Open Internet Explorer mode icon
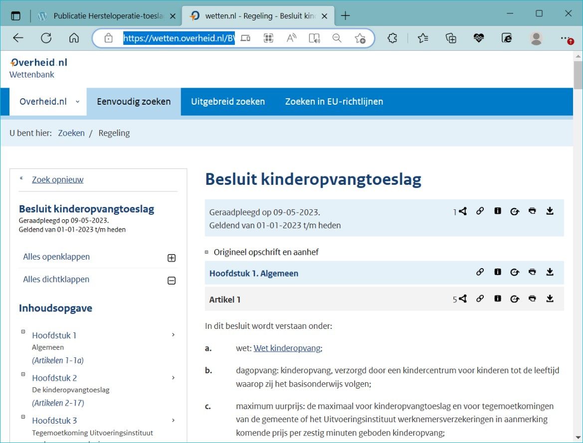This screenshot has height=443, width=583. 506,38
